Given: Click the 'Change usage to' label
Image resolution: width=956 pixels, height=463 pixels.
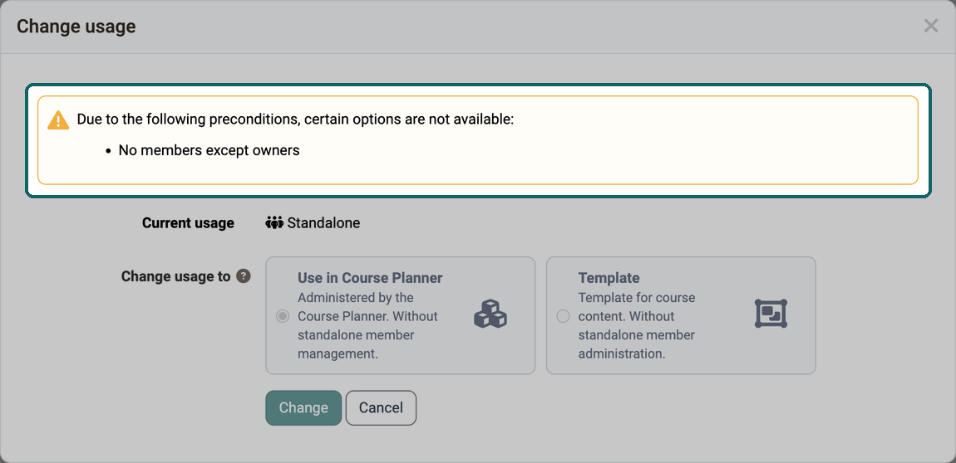Looking at the screenshot, I should [175, 277].
